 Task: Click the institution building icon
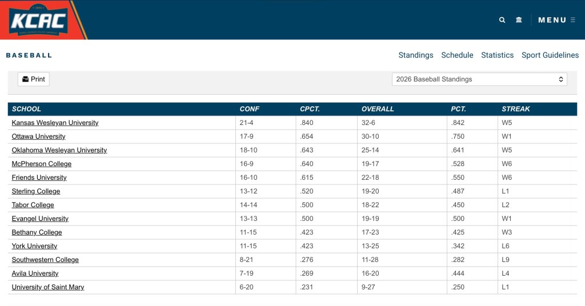519,20
